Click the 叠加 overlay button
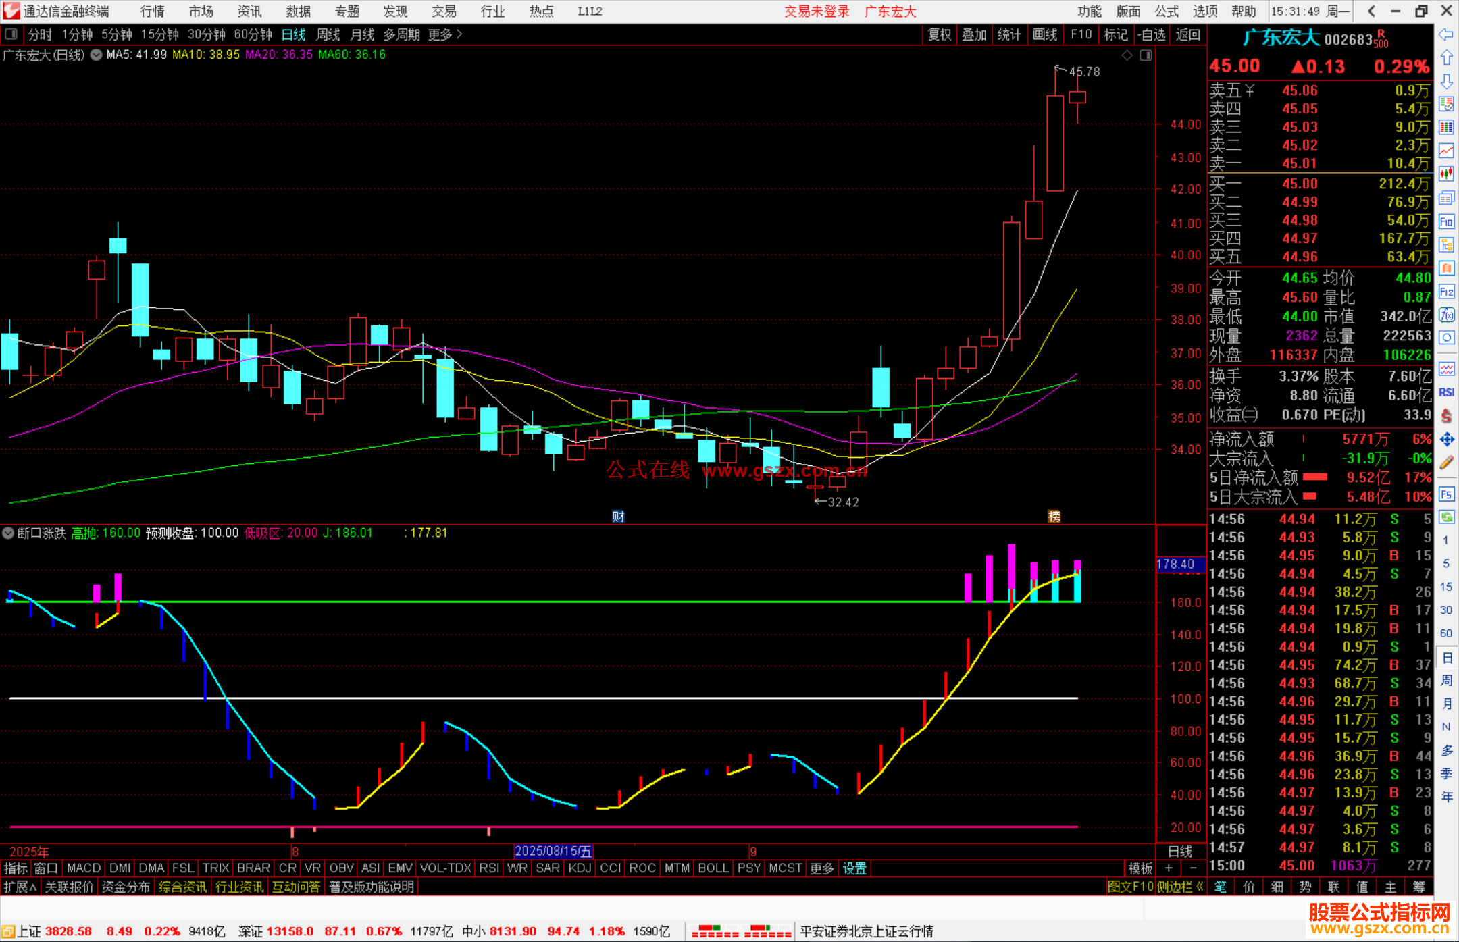Viewport: 1459px width, 942px height. click(975, 34)
